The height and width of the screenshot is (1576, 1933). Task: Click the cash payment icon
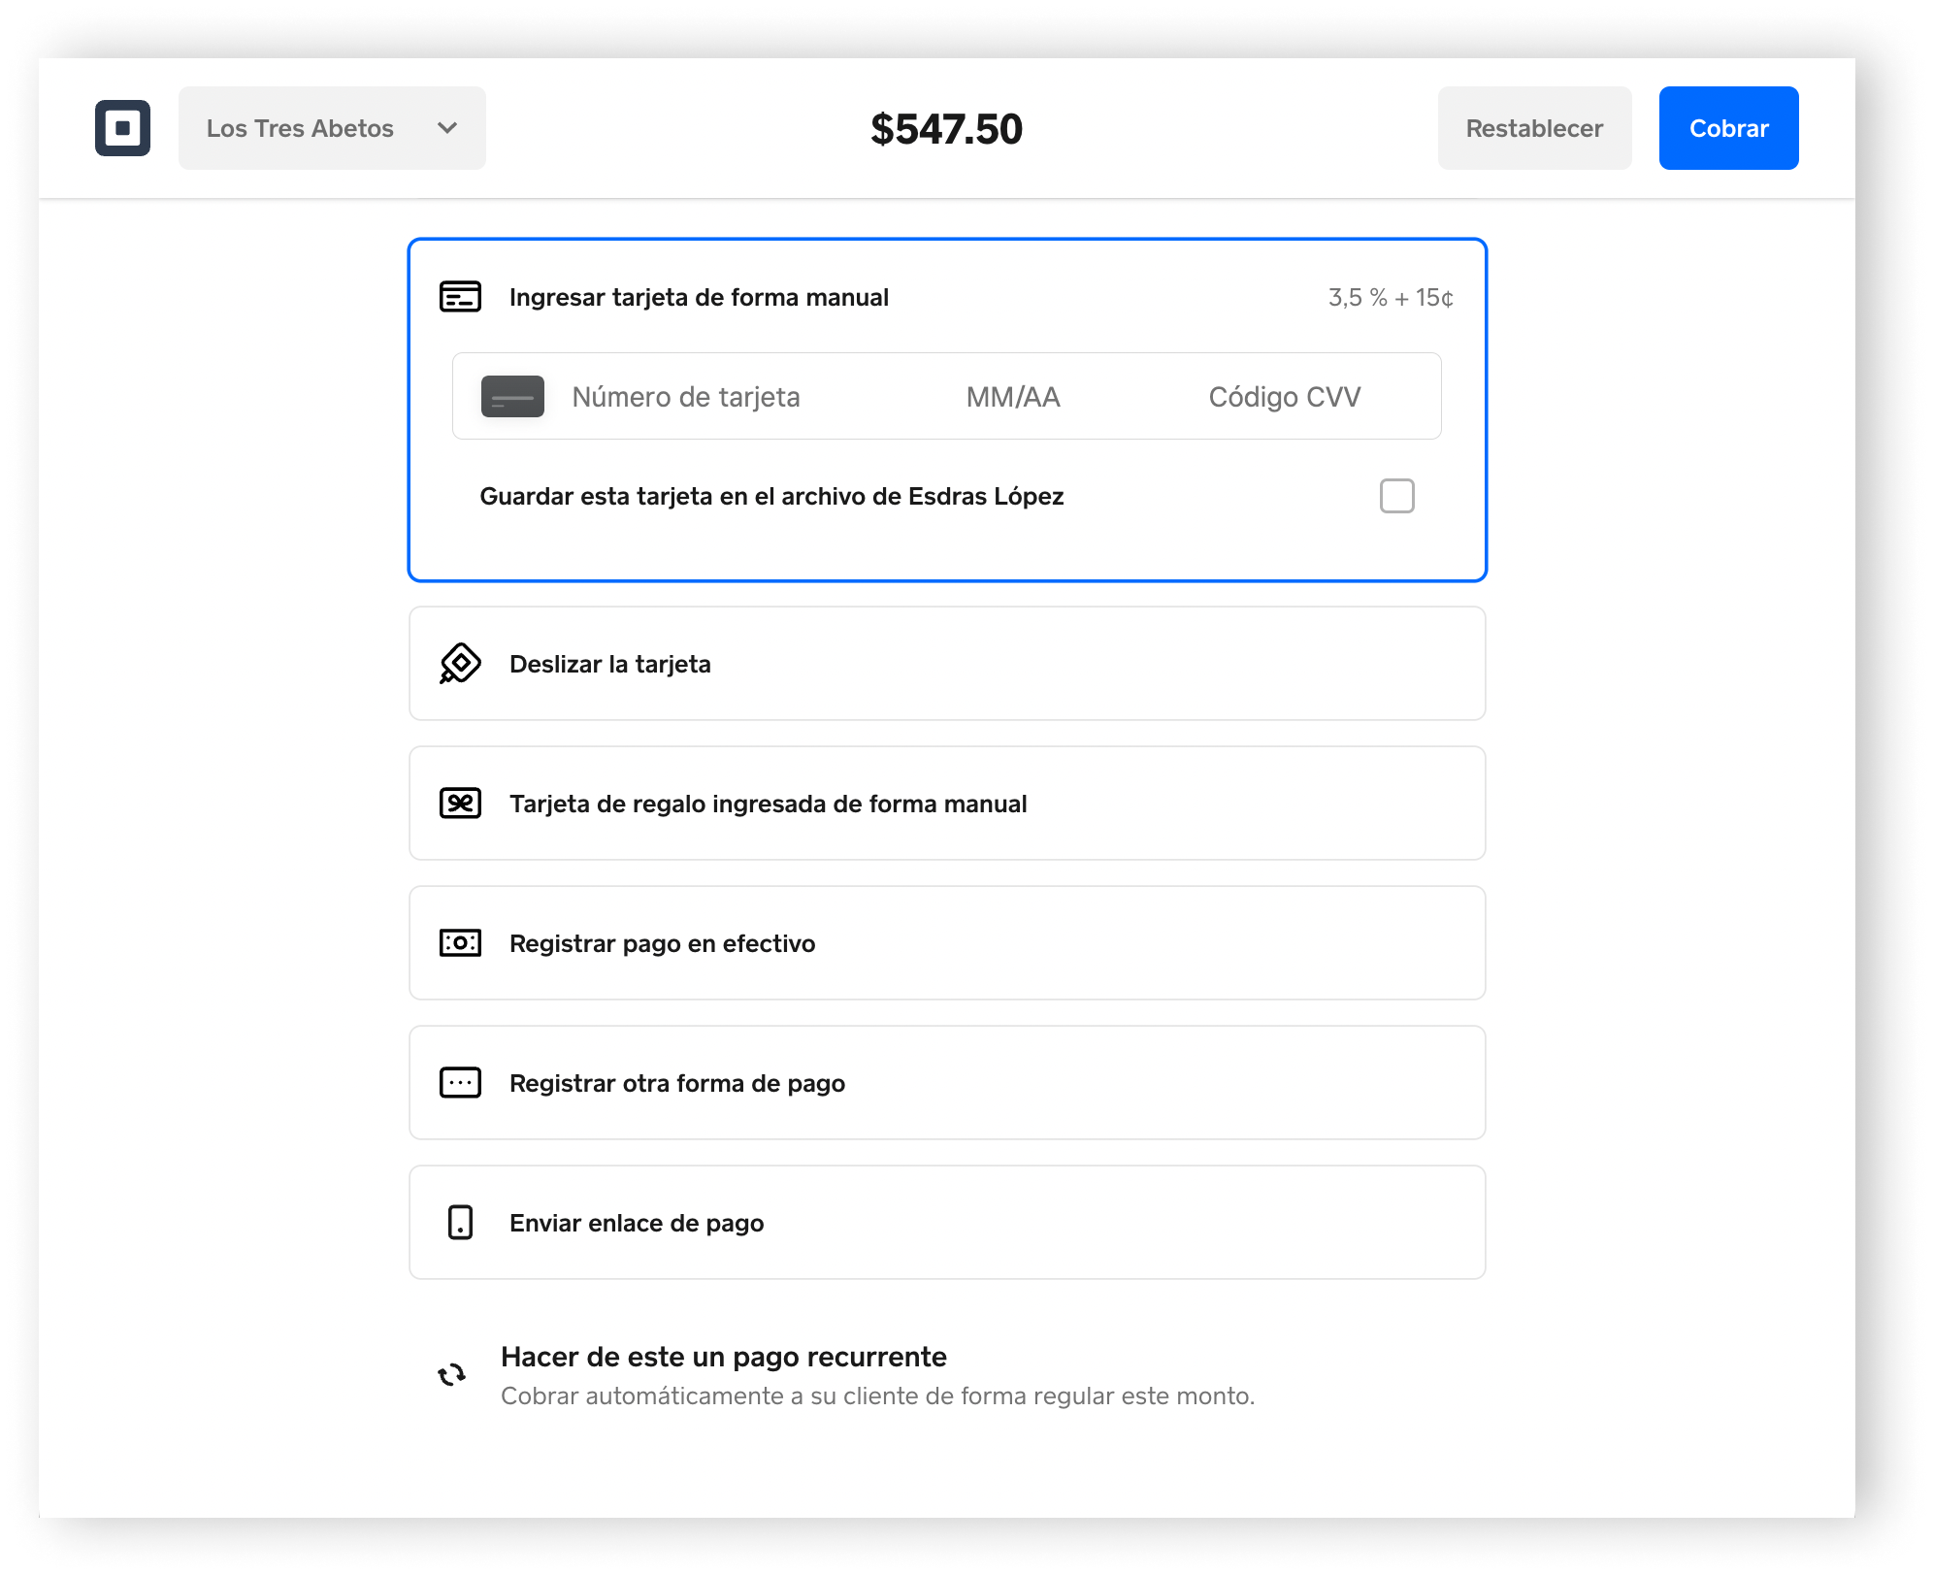[460, 943]
